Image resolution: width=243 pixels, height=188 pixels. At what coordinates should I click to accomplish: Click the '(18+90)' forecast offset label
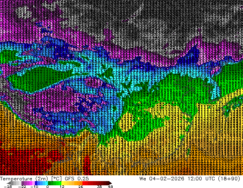[x=229, y=179]
